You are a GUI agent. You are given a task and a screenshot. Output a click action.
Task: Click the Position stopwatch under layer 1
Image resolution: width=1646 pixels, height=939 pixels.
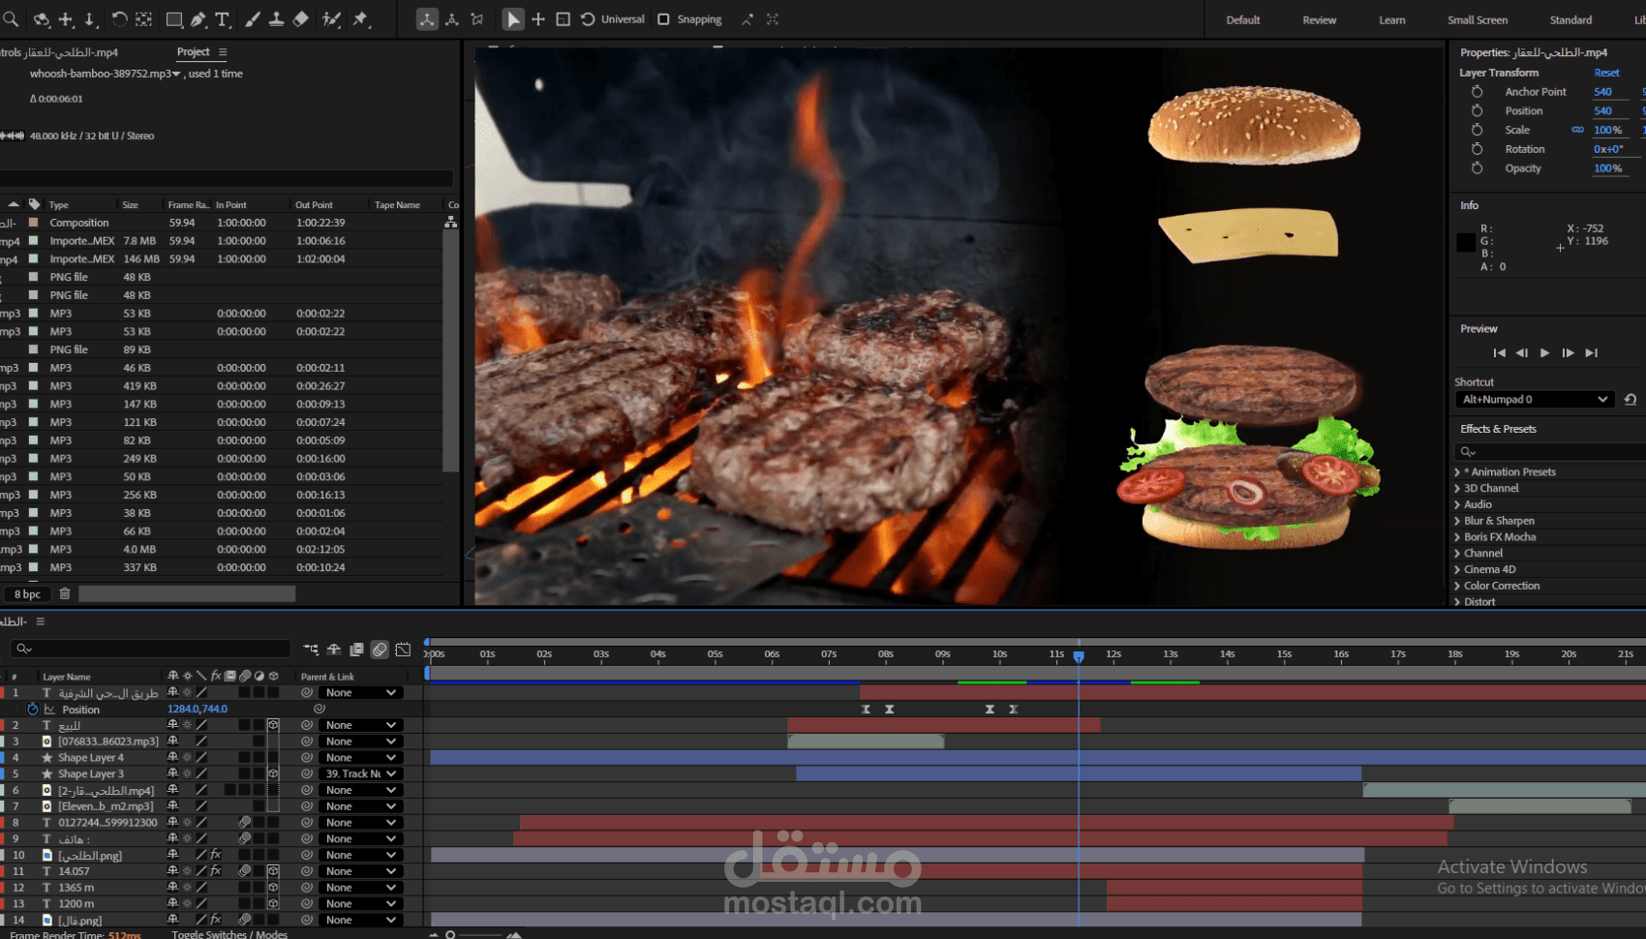point(33,710)
